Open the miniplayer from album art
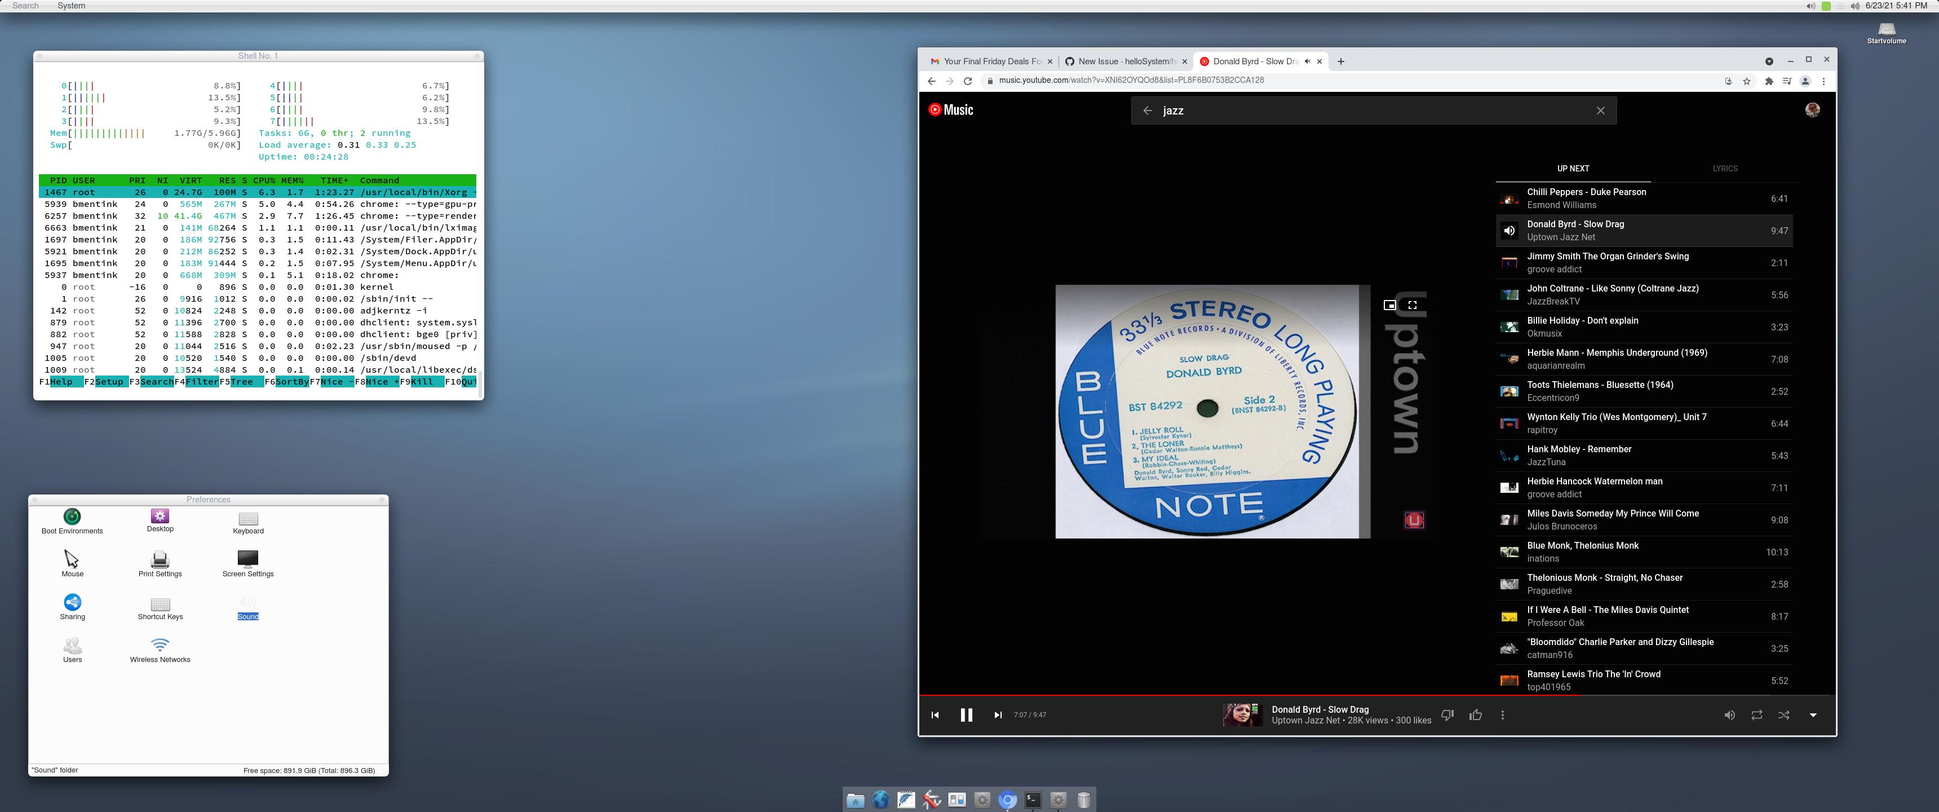This screenshot has height=812, width=1939. point(1389,305)
